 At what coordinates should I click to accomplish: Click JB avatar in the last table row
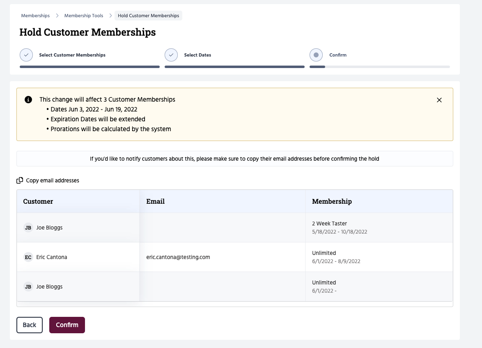coord(28,287)
